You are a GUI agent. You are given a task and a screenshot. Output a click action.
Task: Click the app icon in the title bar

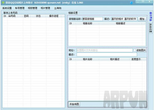tap(3, 3)
